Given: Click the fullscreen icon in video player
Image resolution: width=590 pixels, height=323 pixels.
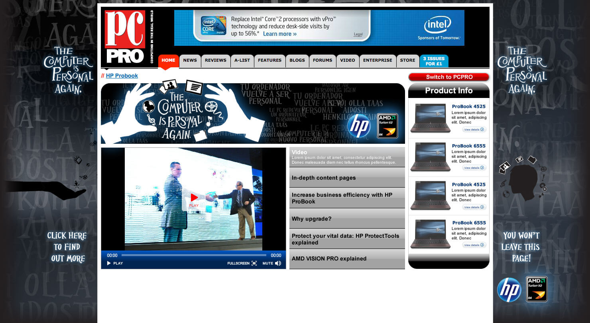Looking at the screenshot, I should click(x=254, y=263).
